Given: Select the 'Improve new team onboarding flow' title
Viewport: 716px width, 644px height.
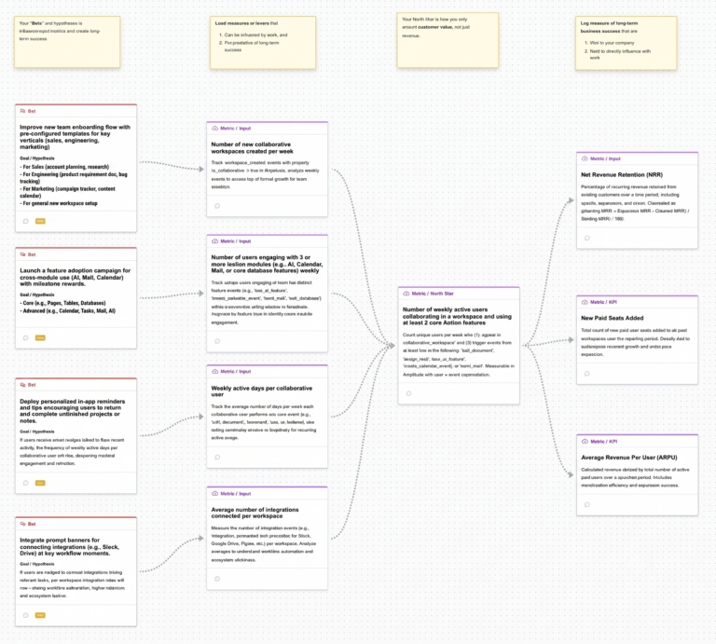Looking at the screenshot, I should click(75, 137).
